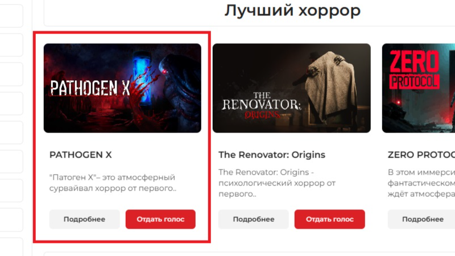Select the ZERO PROTOCOL card title

[x=421, y=155]
